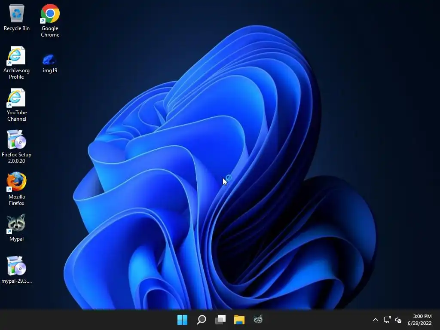440x330 pixels.
Task: Click the 'Mozilla Firefox' label text
Action: [17, 200]
